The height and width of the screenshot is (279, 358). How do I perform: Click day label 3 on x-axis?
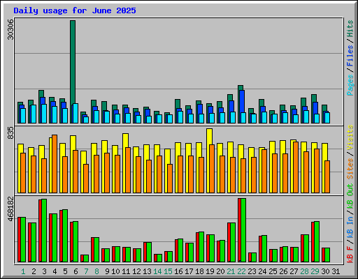point(44,271)
